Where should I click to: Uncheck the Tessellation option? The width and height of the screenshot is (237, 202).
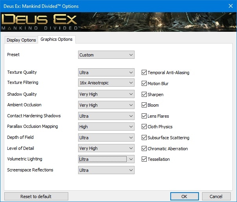click(x=144, y=159)
